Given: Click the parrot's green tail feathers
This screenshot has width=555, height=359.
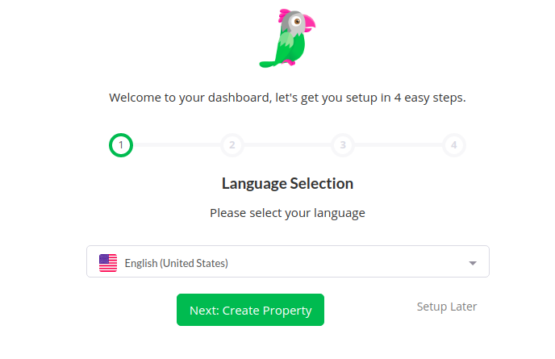Looking at the screenshot, I should (269, 64).
